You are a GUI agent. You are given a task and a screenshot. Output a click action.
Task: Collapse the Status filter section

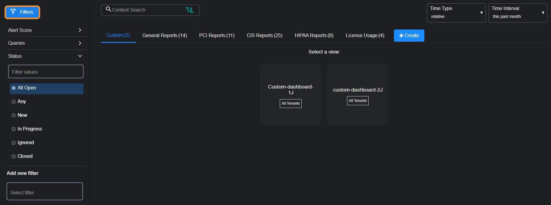point(80,56)
